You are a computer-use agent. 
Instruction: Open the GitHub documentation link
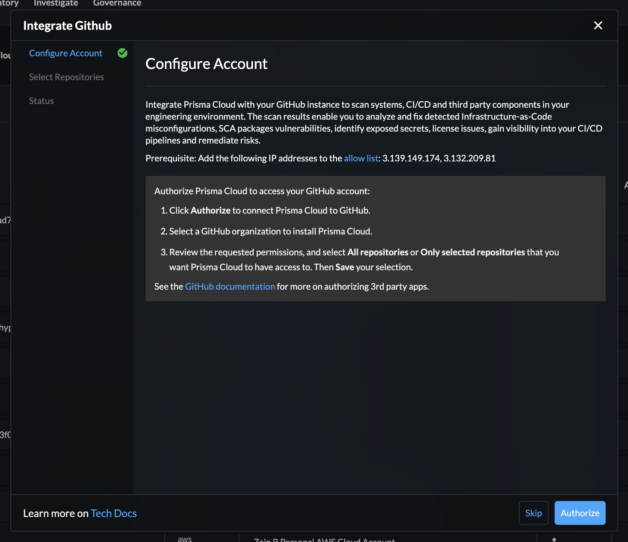click(230, 287)
